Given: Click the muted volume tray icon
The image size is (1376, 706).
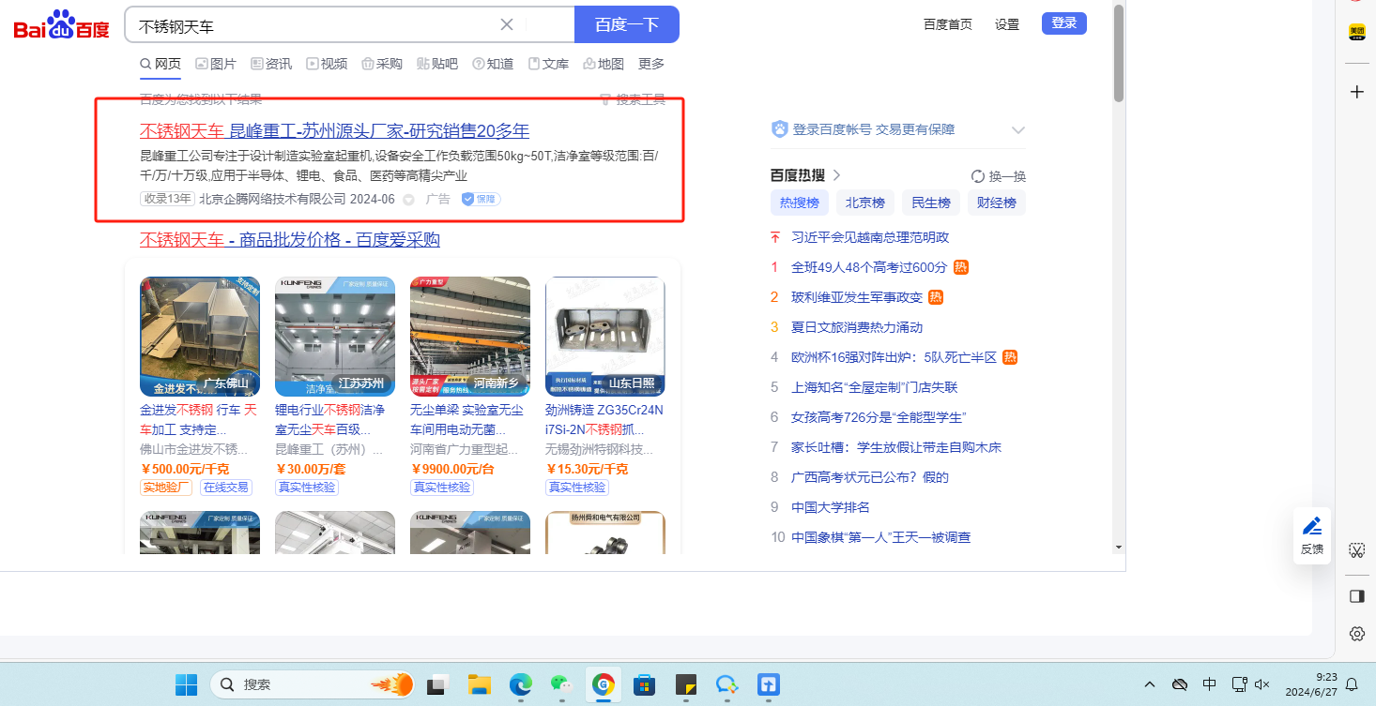Looking at the screenshot, I should coord(1262,684).
